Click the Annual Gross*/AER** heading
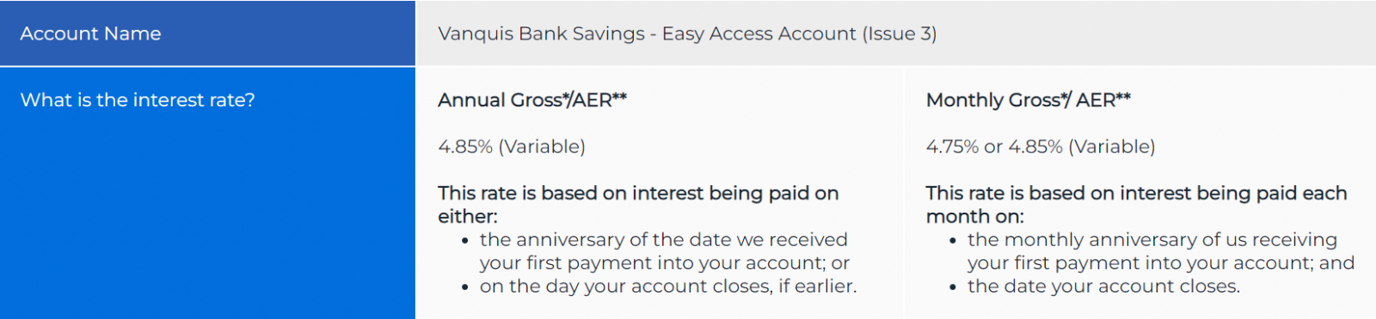This screenshot has width=1376, height=319. pyautogui.click(x=532, y=99)
